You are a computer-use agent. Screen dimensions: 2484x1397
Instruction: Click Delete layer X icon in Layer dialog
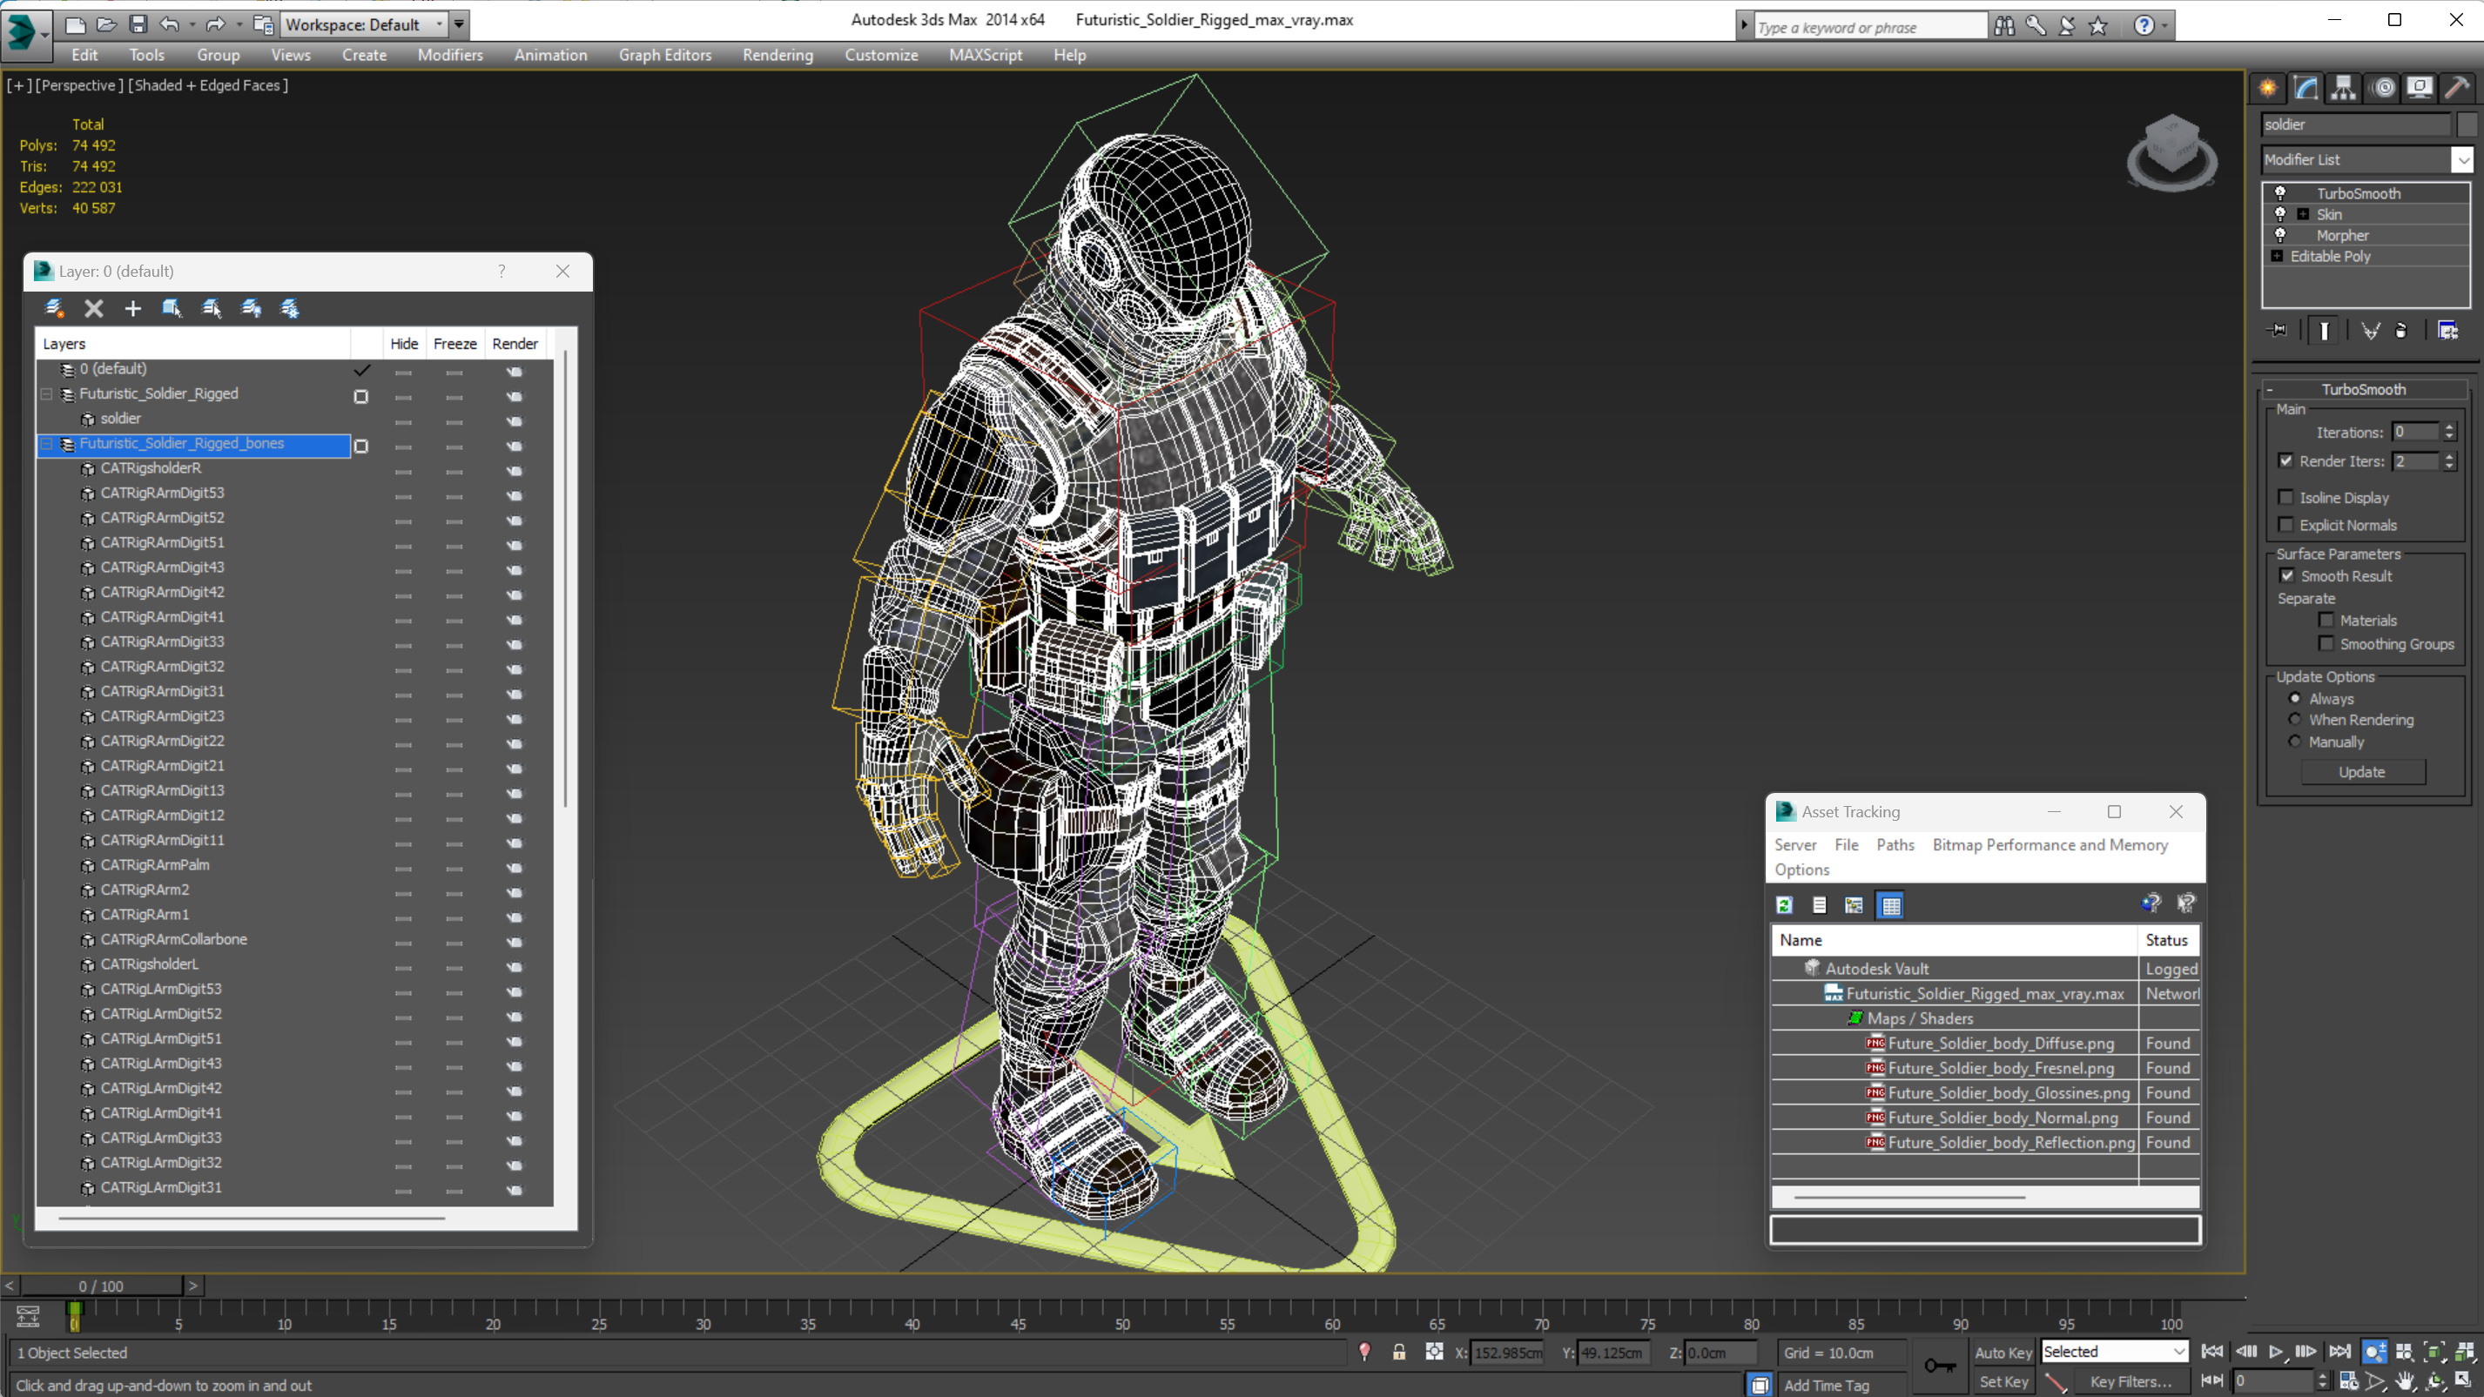tap(93, 308)
